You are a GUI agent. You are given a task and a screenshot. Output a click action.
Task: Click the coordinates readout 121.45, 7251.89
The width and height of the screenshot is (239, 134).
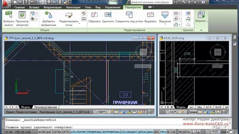[x=18, y=132]
